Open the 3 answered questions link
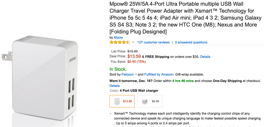This screenshot has width=266, height=127. coord(191,42)
